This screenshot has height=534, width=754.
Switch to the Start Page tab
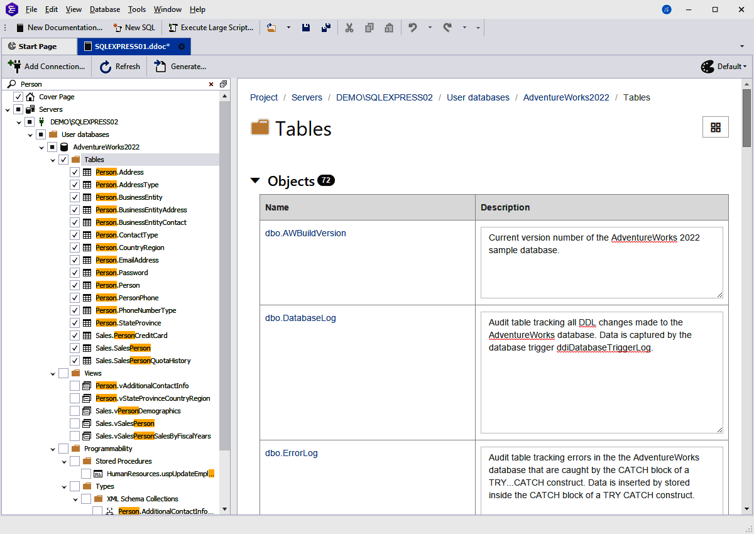point(39,46)
